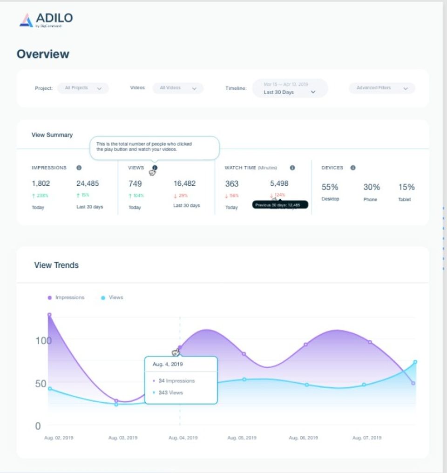Open the Impressions info icon
Screen dimensions: 447x473
79,168
